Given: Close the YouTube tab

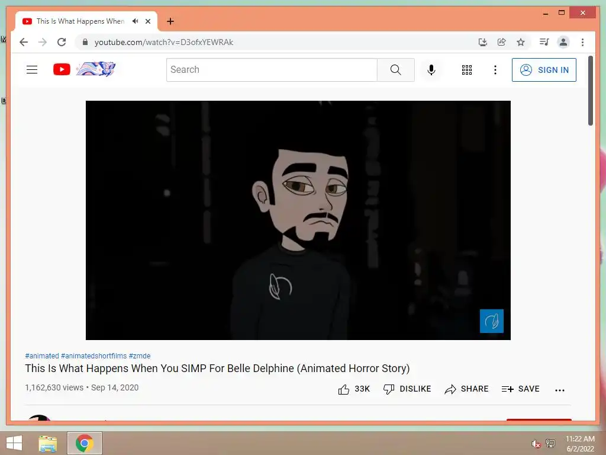Looking at the screenshot, I should coord(148,21).
